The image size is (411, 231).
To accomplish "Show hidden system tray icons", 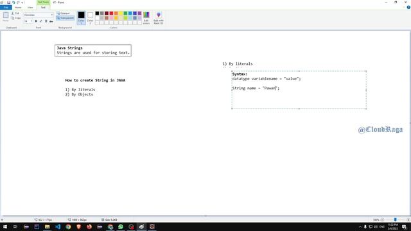I will coord(360,227).
